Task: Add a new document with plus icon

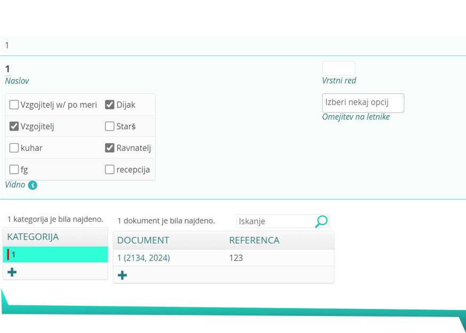Action: coord(122,275)
